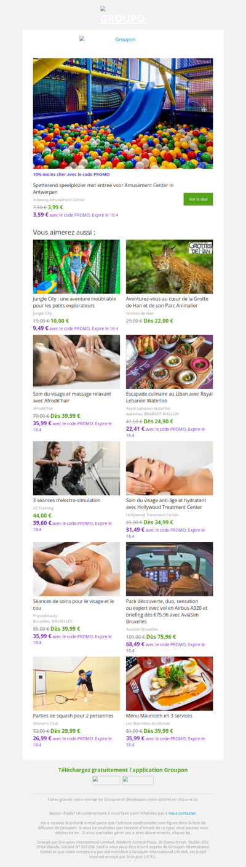Click the Groupon logo in the header

(x=123, y=16)
